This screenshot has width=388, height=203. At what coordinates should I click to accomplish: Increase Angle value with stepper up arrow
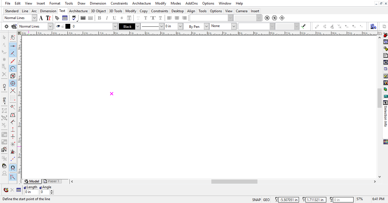(x=52, y=191)
